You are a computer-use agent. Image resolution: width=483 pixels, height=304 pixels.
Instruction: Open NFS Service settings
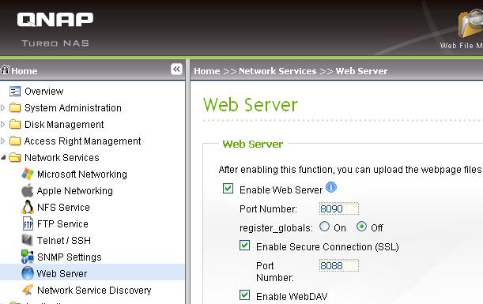point(63,208)
